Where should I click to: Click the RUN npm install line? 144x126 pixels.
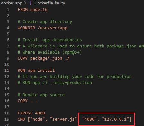click(x=36, y=71)
